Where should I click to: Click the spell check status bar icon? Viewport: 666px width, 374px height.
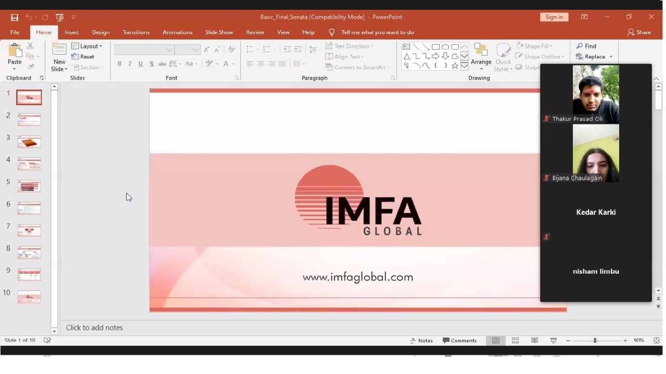pos(47,341)
